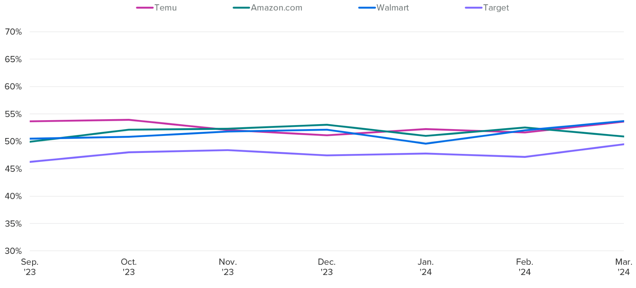Click Target line's Oct. '23 data point
This screenshot has height=288, width=636.
129,152
